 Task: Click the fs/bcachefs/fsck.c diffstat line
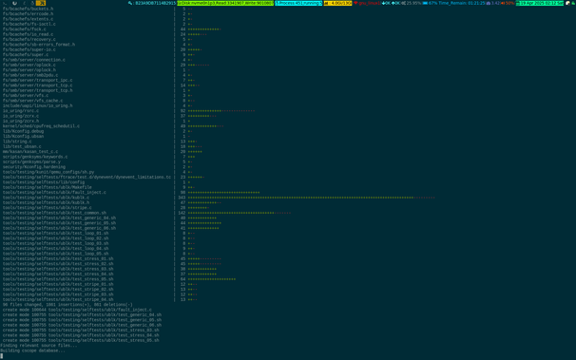[x=111, y=29]
